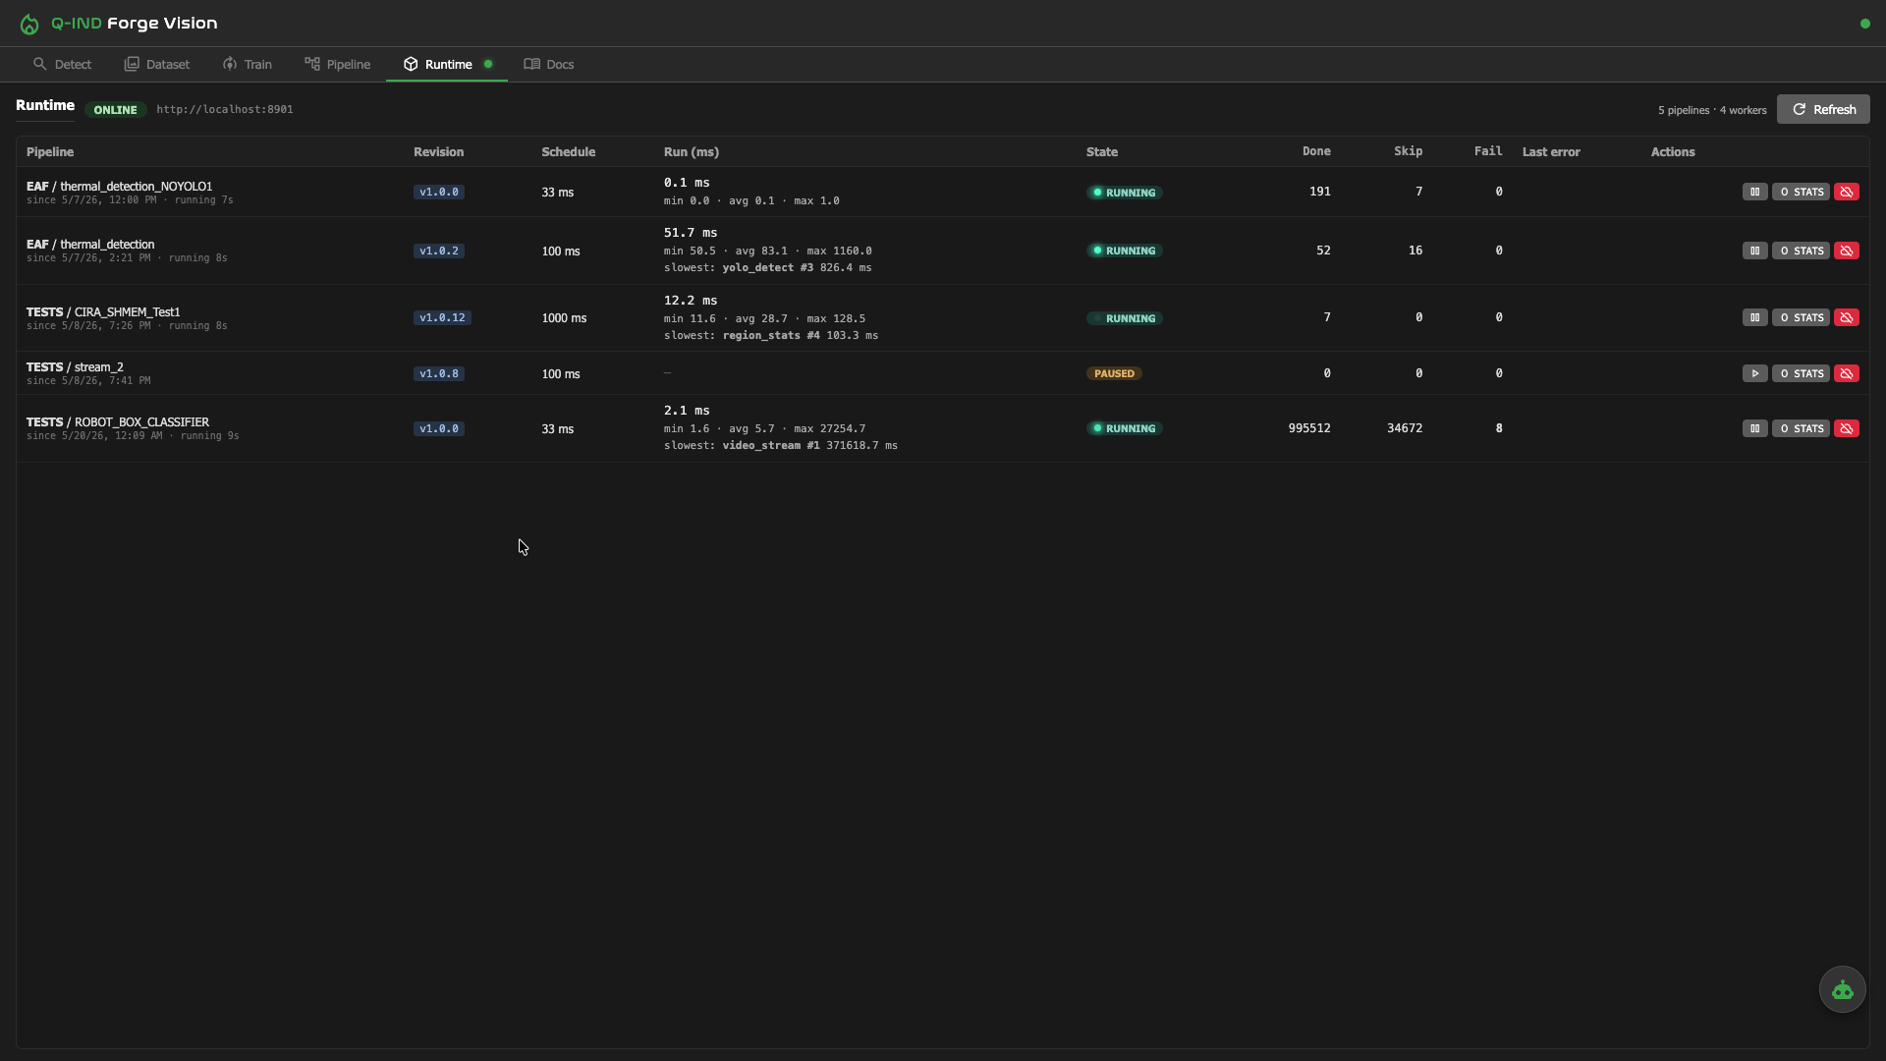This screenshot has width=1886, height=1061.
Task: Open stats for TESTS stream_2
Action: click(1801, 373)
